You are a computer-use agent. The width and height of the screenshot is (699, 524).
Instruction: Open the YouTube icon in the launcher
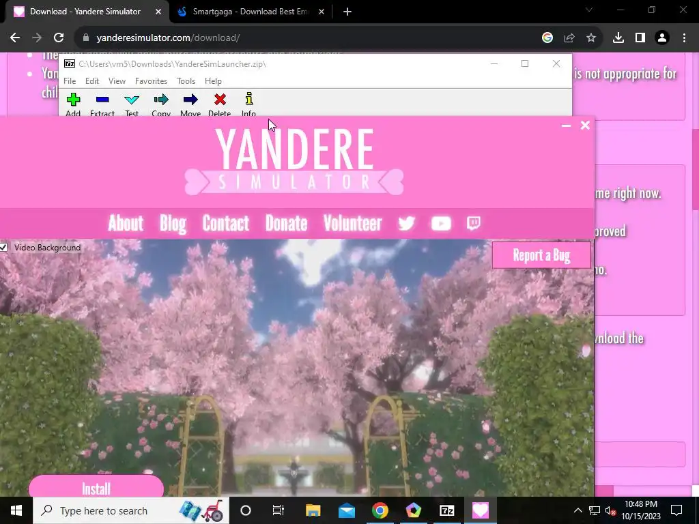pos(441,223)
